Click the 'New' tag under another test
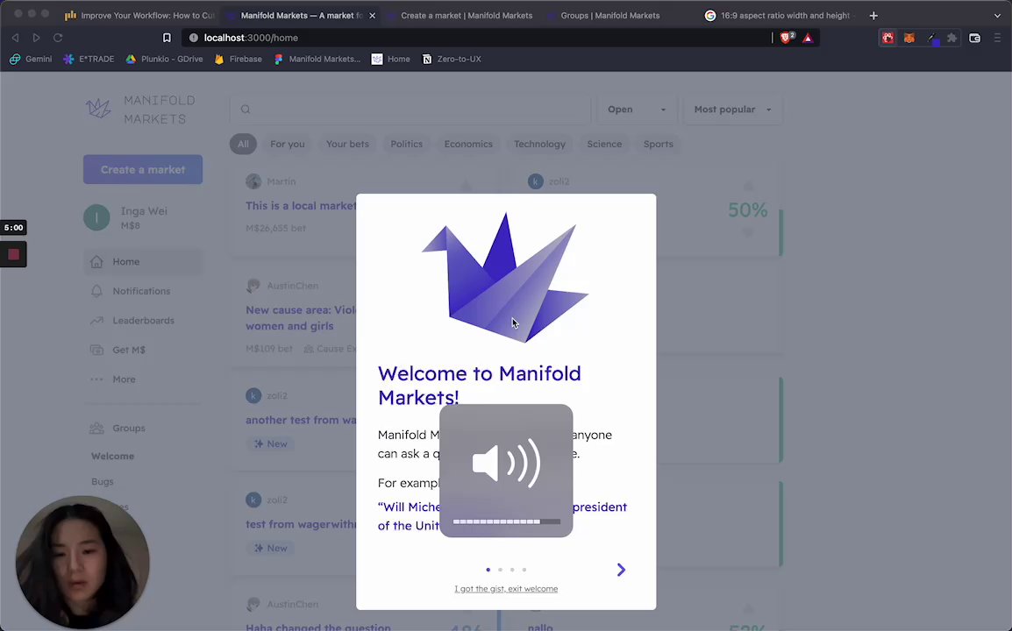The height and width of the screenshot is (631, 1012). point(271,444)
